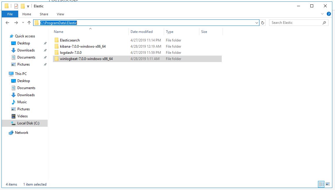Open Pictures under Quick access
Image resolution: width=335 pixels, height=190 pixels.
coord(24,64)
